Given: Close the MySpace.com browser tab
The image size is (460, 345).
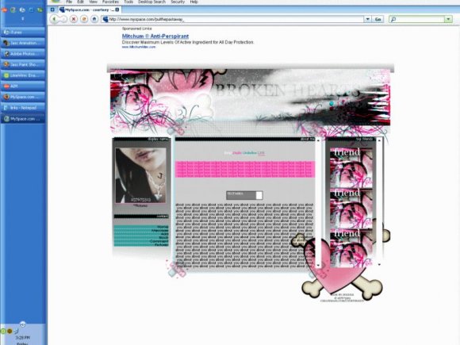Looking at the screenshot, I should [x=117, y=10].
